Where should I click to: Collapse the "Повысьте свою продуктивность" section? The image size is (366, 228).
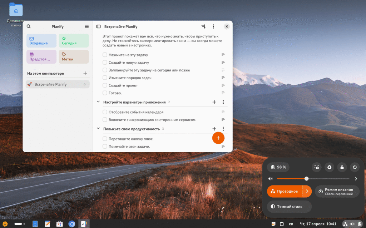pyautogui.click(x=98, y=129)
